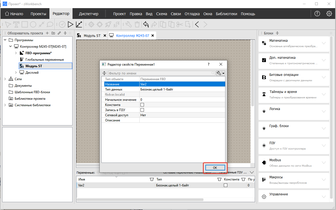Screen dimensions: 336x210
Task: Click the undo arrow in the toolbar
Action: 146,25
